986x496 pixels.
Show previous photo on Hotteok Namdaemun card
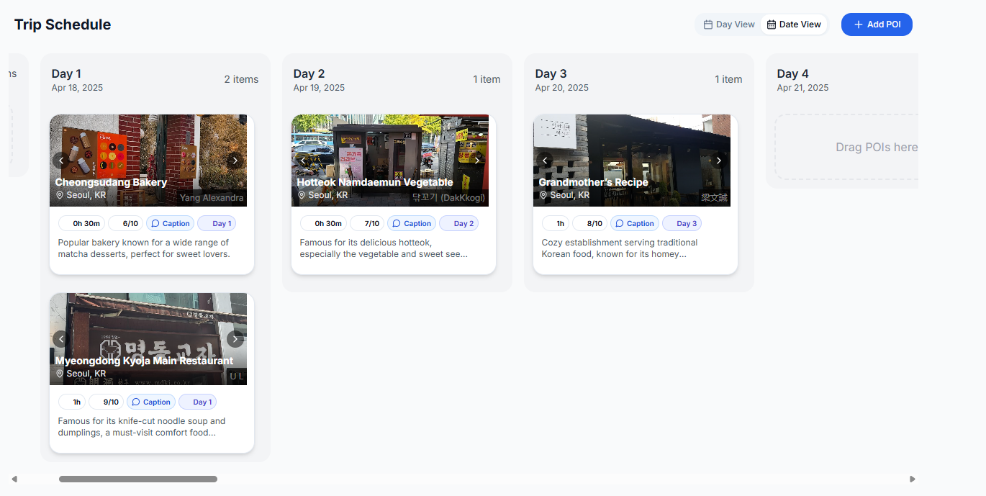(303, 161)
